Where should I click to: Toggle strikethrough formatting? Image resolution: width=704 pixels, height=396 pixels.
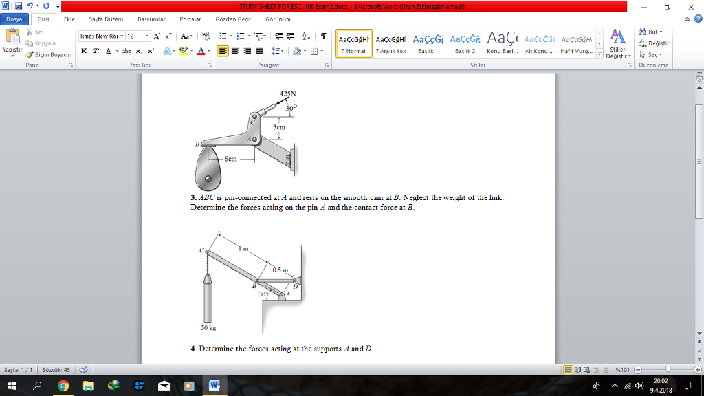tap(127, 52)
